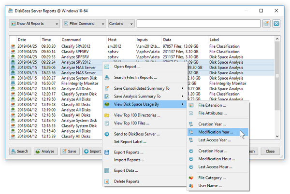This screenshot has width=290, height=194.
Task: Select File Attributes in submenu
Action: (218, 113)
